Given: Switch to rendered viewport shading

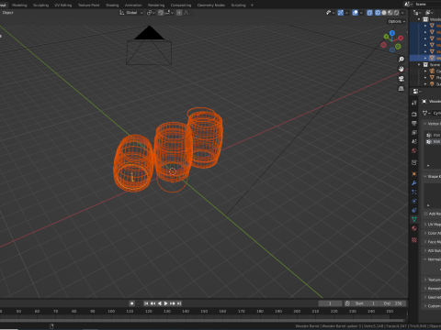Looking at the screenshot, I should click(396, 13).
